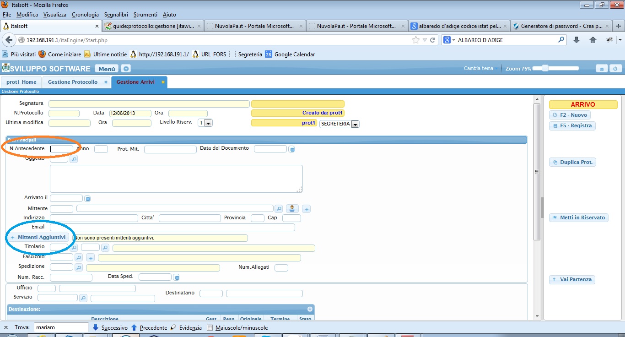Open the Arrivato il calendar picker
Image resolution: width=625 pixels, height=337 pixels.
pyautogui.click(x=88, y=199)
